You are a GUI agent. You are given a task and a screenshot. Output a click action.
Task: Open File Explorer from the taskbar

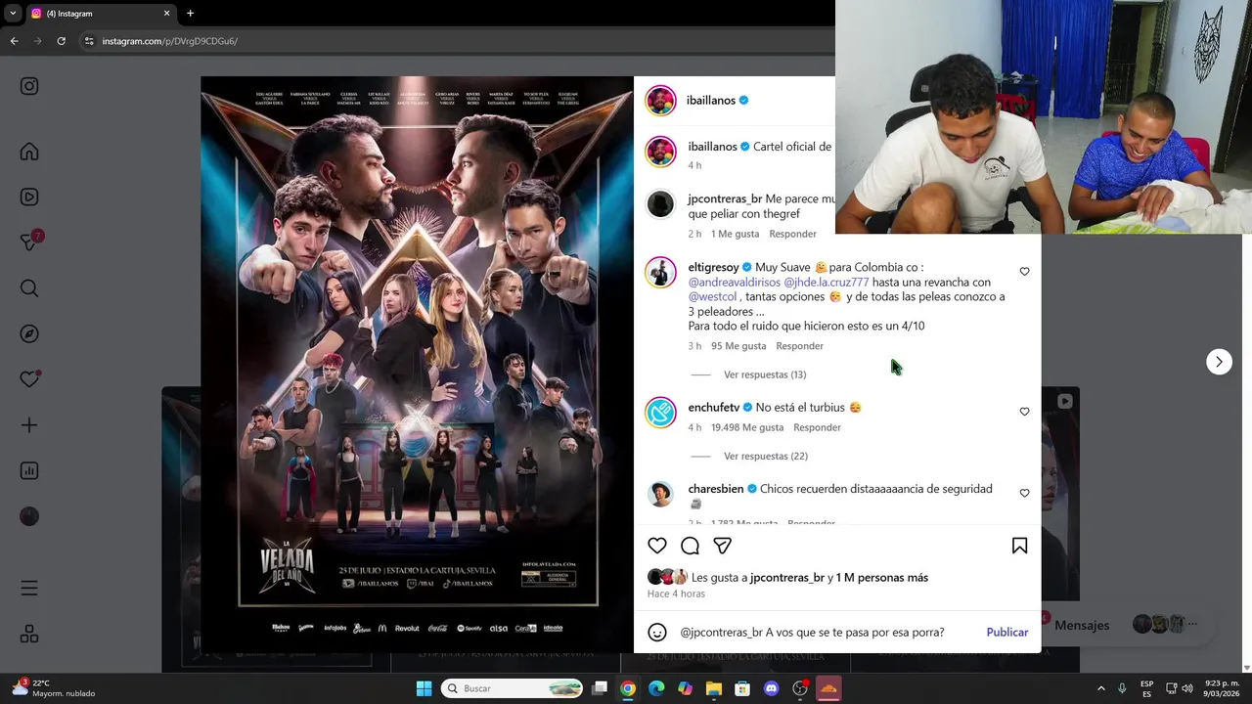[714, 688]
